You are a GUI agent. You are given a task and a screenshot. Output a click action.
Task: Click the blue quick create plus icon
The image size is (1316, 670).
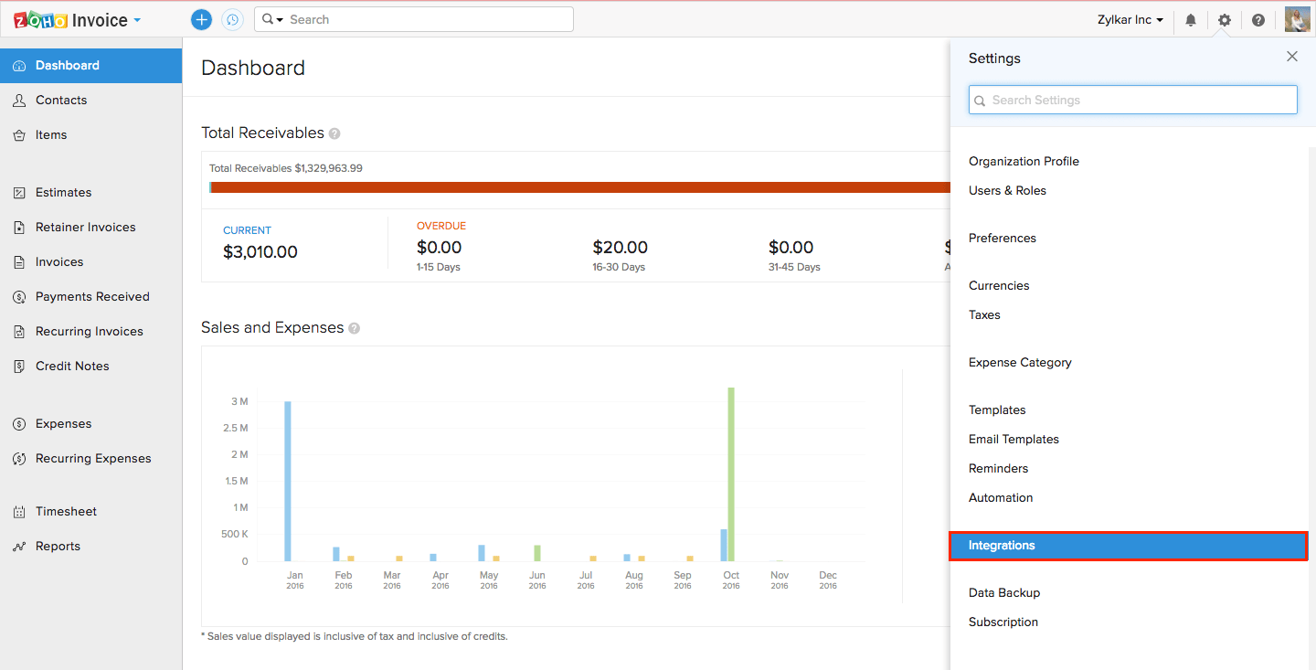tap(201, 19)
